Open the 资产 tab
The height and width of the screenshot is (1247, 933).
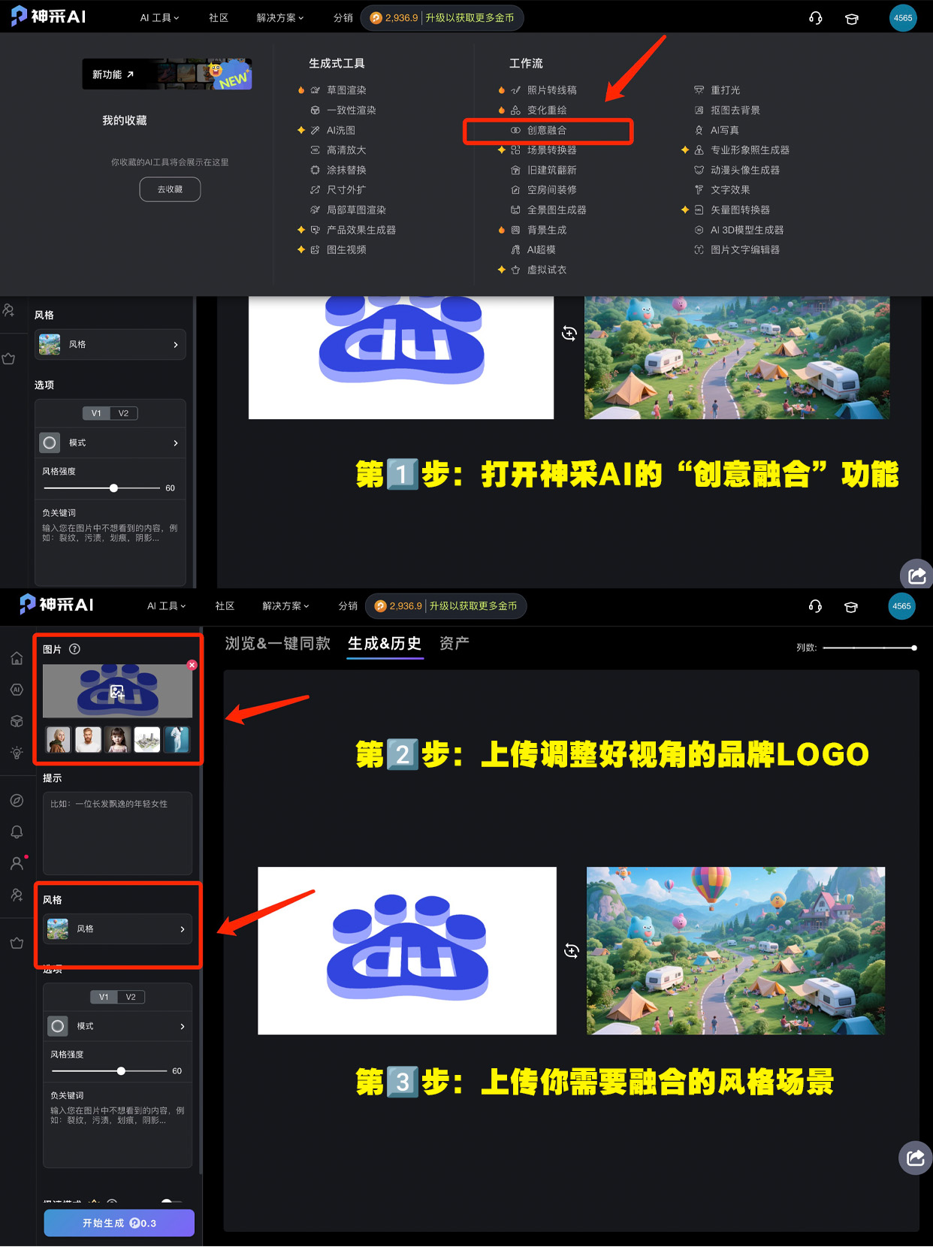(x=454, y=644)
